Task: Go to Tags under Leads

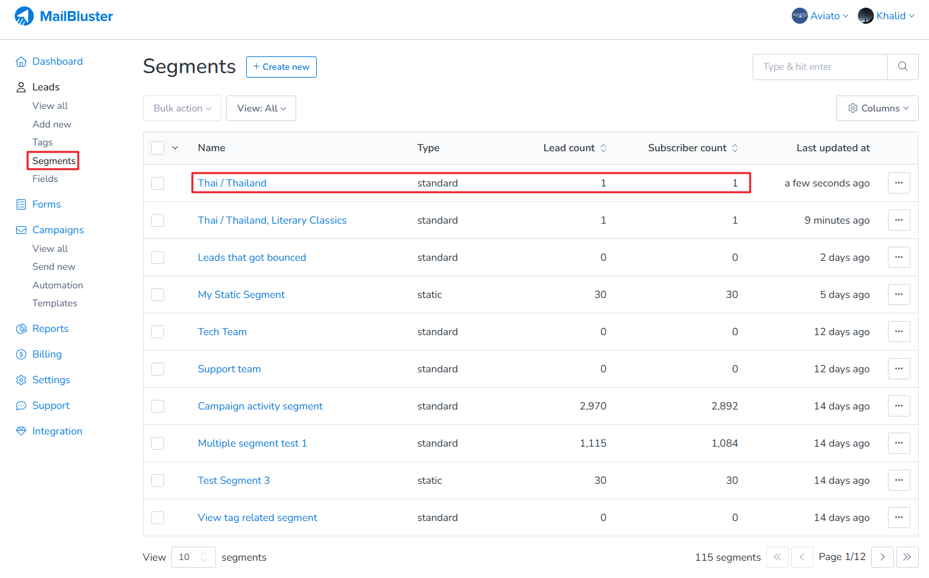Action: tap(42, 142)
